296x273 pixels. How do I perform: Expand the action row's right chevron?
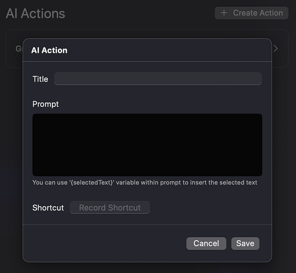tap(276, 49)
